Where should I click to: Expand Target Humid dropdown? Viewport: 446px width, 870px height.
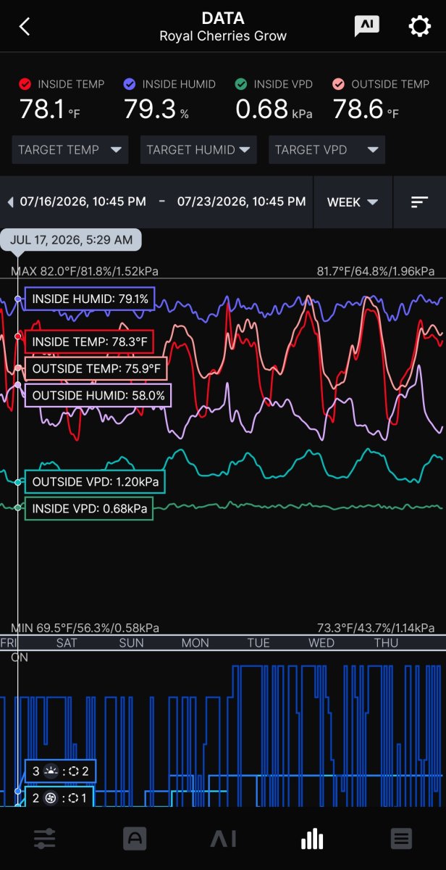pyautogui.click(x=198, y=150)
